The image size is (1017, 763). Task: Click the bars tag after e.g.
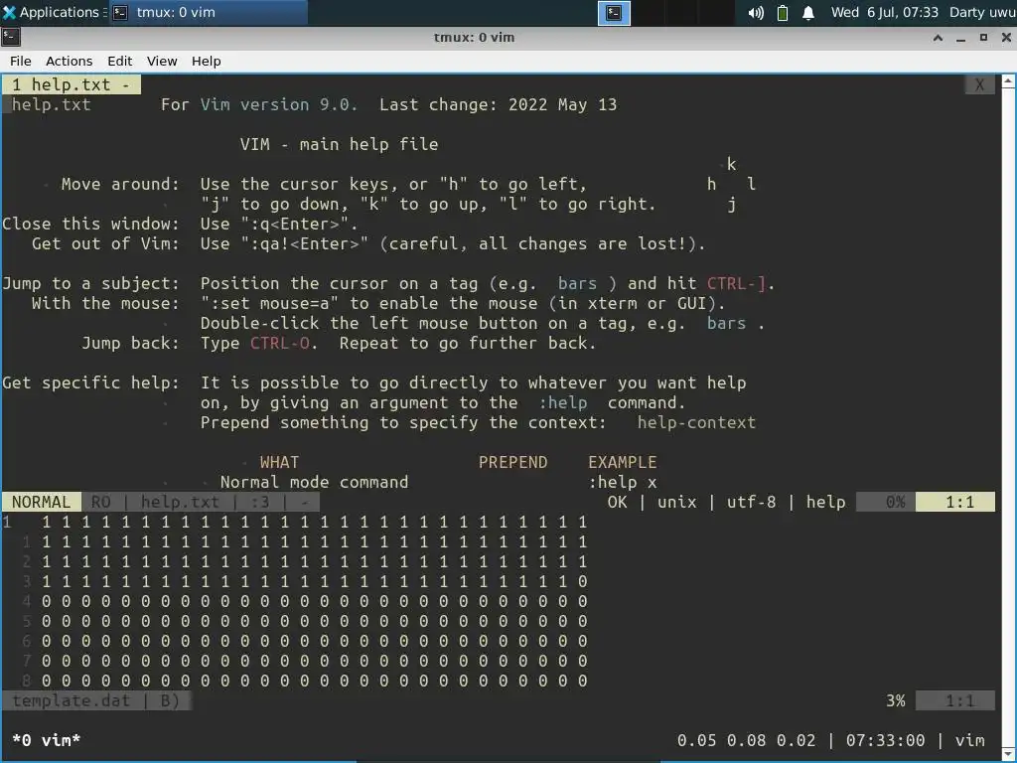click(x=577, y=283)
